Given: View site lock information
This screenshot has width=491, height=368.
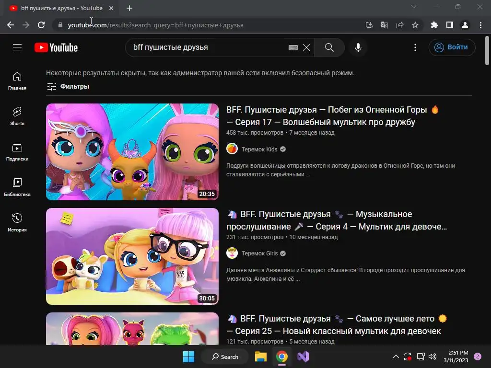Looking at the screenshot, I should [60, 25].
